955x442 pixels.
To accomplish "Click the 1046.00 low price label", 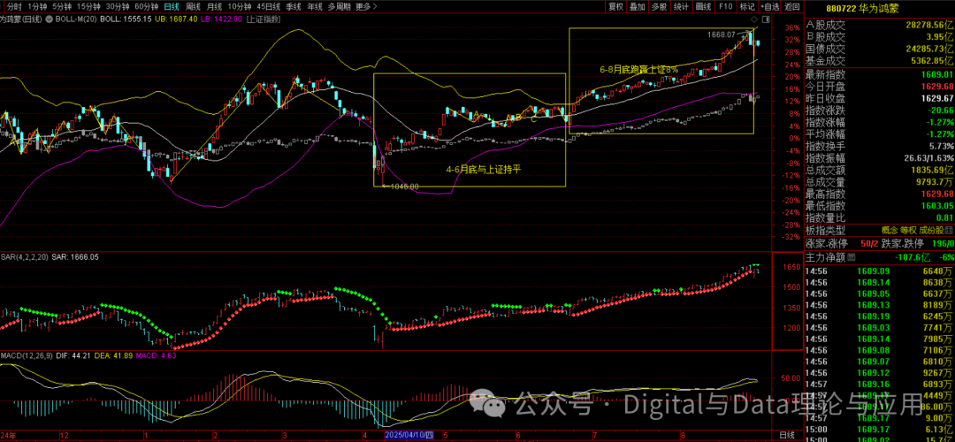I will (404, 187).
